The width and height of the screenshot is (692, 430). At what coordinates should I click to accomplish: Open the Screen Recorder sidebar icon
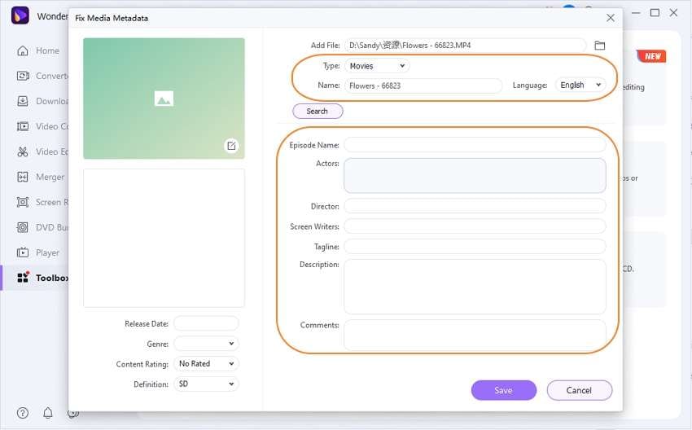tap(23, 202)
